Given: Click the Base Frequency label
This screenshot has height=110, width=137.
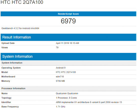Looking at the screenshot, I should click(x=10, y=107).
